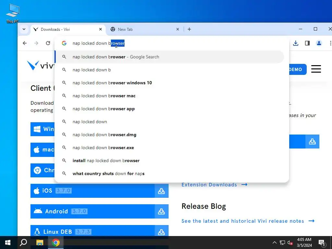This screenshot has height=249, width=332.
Task: Choose 'nap locked down browser windows 10' suggestion
Action: (x=169, y=83)
